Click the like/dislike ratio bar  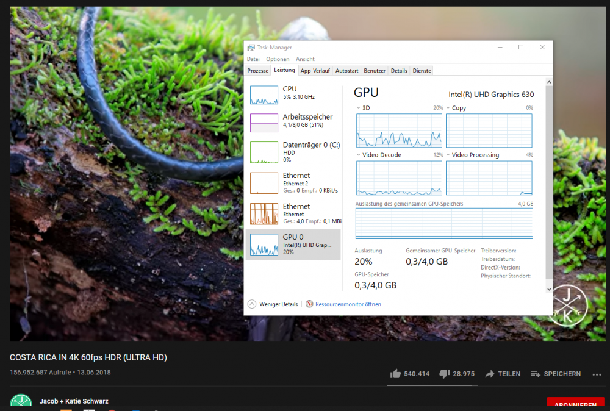432,385
